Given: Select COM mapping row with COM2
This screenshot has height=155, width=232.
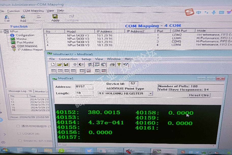Looking at the screenshot, I should [138, 35].
